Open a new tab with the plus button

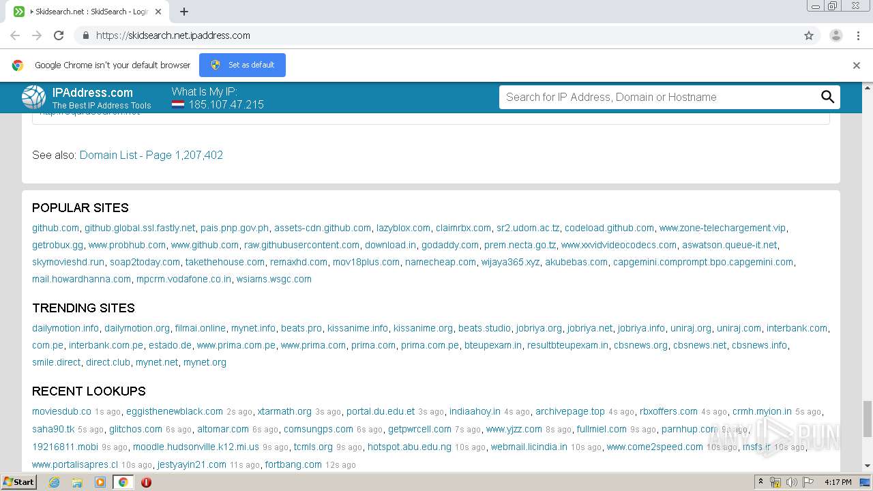(183, 12)
